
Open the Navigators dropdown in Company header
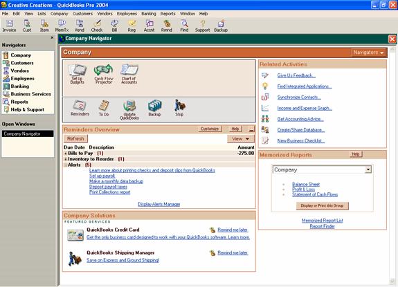[x=368, y=53]
